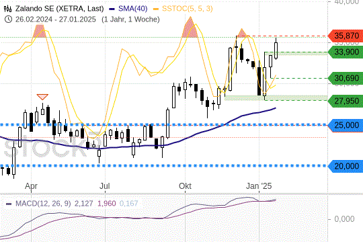Viewport: 363px width, 242px height.
Task: Click the candlestick chart type icon
Action: 7,9
